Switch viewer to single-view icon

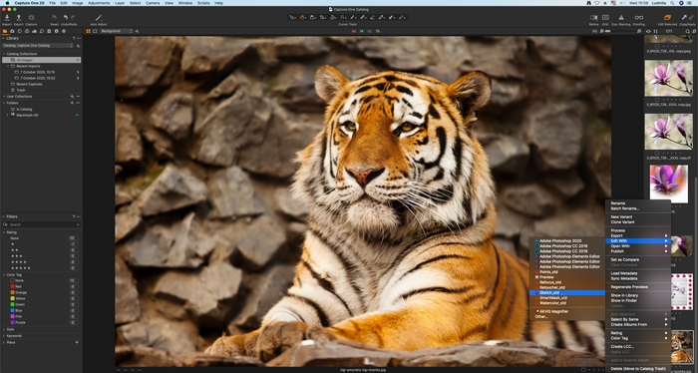[x=95, y=31]
